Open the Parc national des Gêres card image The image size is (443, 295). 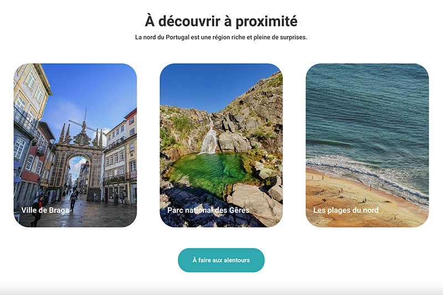click(x=221, y=145)
